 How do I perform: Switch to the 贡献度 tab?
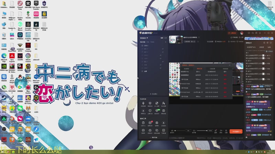coord(262,47)
